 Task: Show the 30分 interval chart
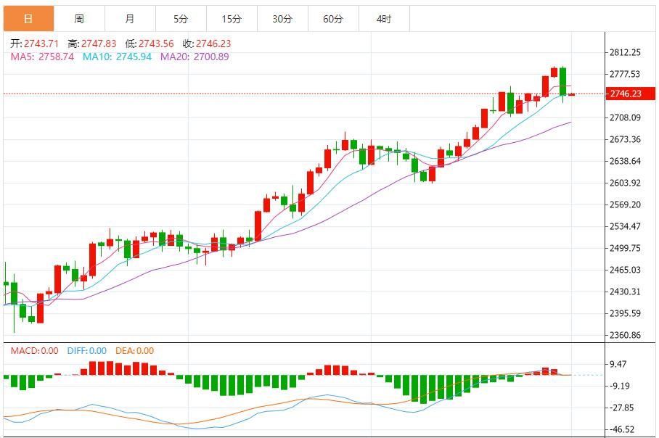click(282, 18)
